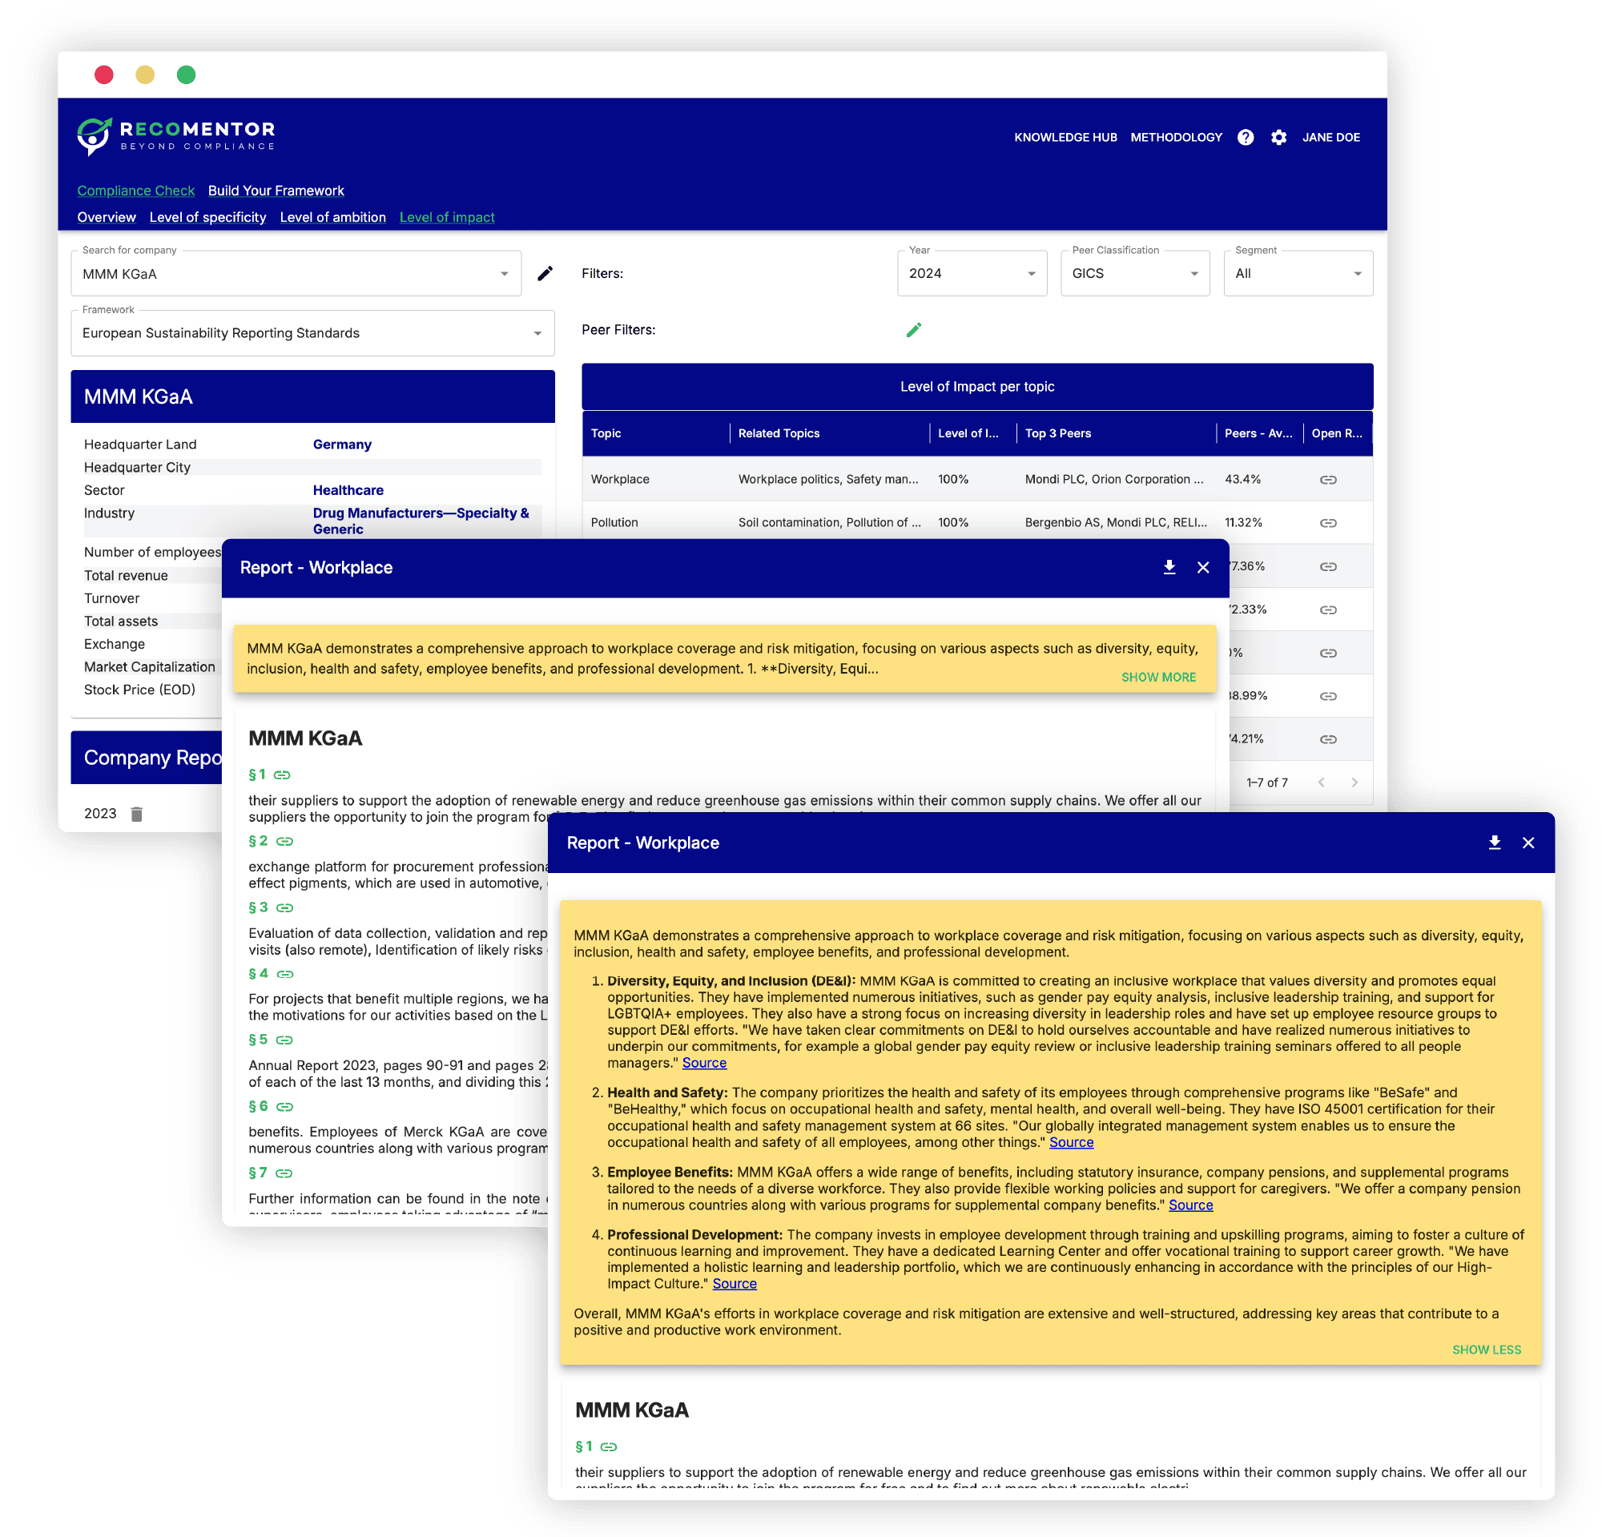Open §7 link icon in back report
The height and width of the screenshot is (1537, 1602).
[x=284, y=1173]
